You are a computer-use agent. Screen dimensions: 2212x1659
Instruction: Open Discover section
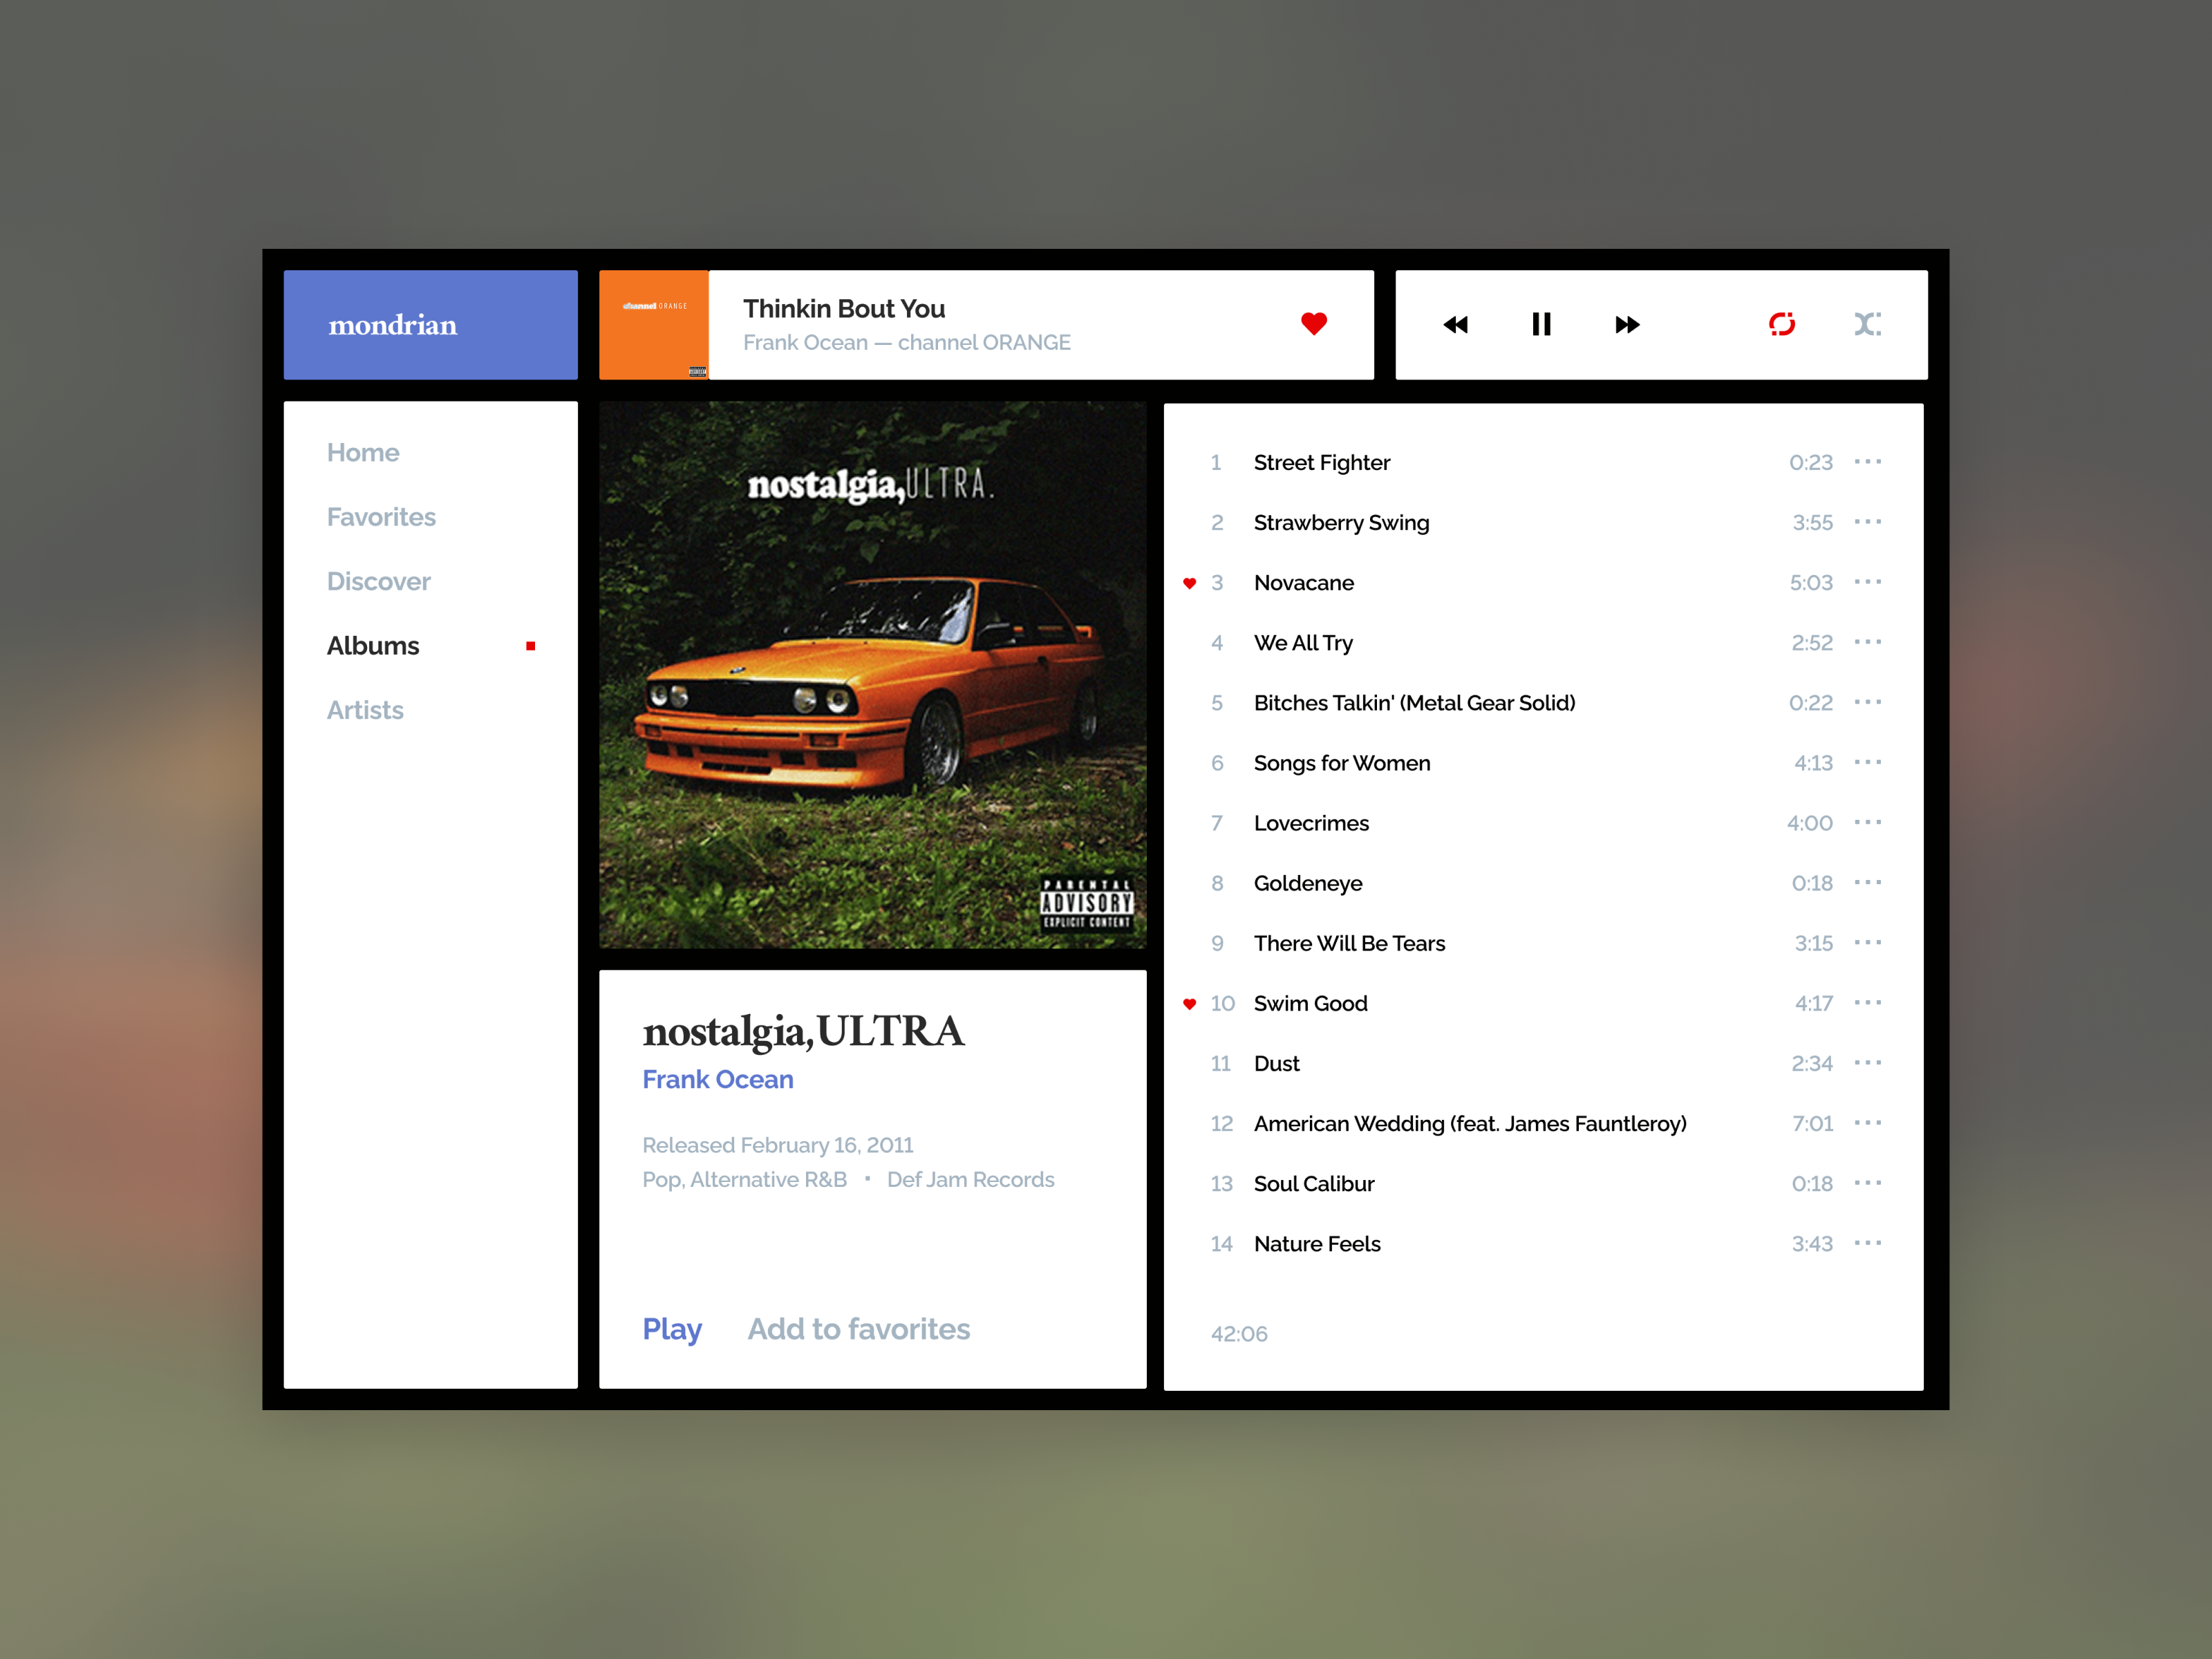[378, 582]
